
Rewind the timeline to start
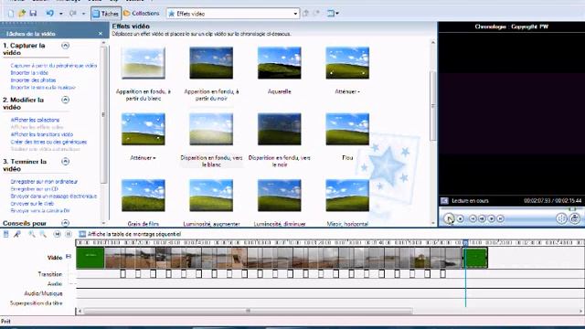coord(57,234)
